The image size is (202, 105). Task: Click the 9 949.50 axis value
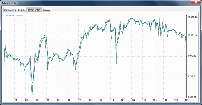192,56
